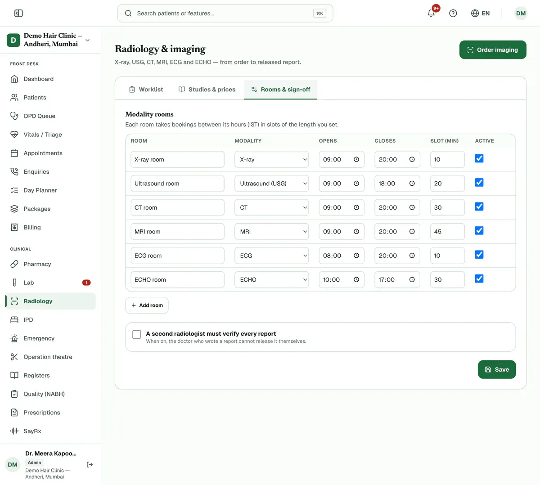The image size is (540, 485).
Task: Untick Active checkbox for MRI room
Action: [479, 231]
